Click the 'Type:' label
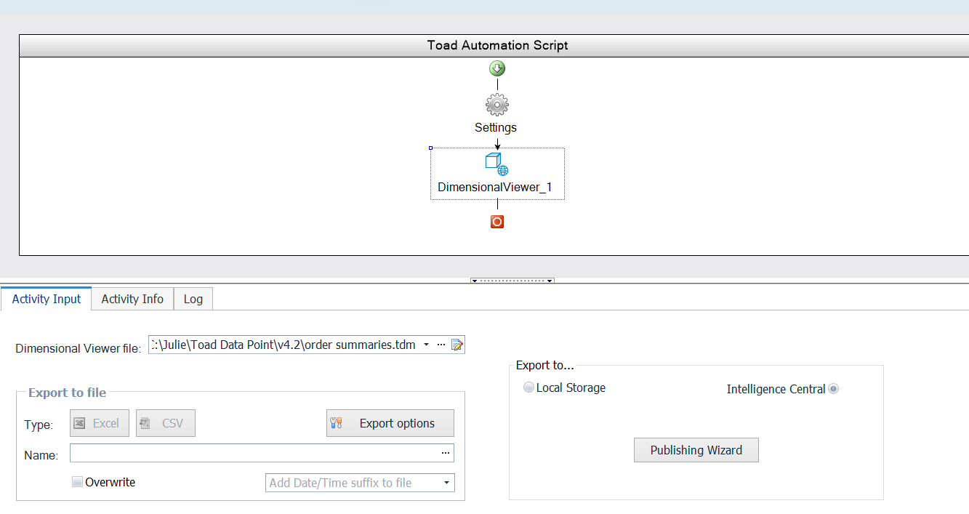The width and height of the screenshot is (969, 514). click(x=39, y=424)
